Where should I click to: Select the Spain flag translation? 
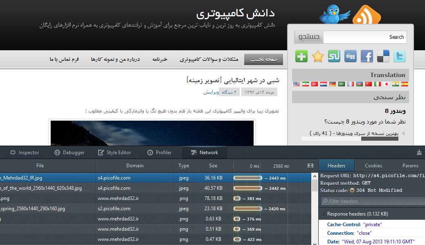(x=405, y=84)
